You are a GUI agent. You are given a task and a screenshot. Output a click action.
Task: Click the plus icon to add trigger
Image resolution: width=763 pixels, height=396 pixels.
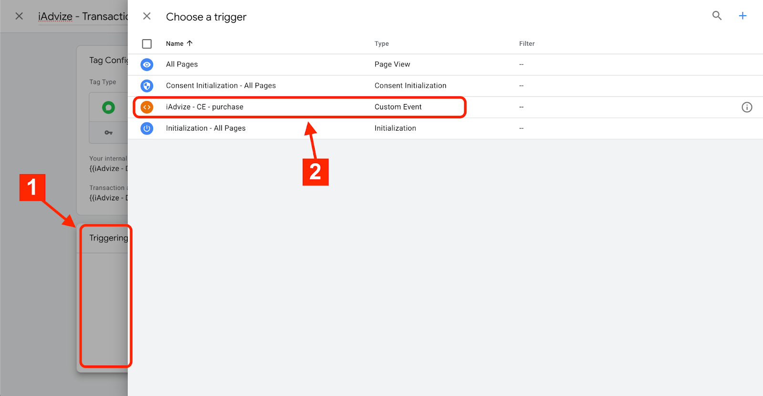click(x=742, y=16)
